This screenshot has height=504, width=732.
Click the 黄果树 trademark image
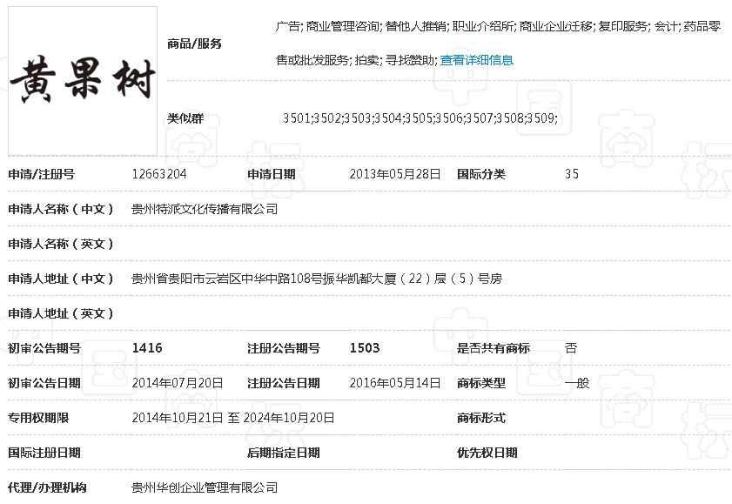point(83,81)
